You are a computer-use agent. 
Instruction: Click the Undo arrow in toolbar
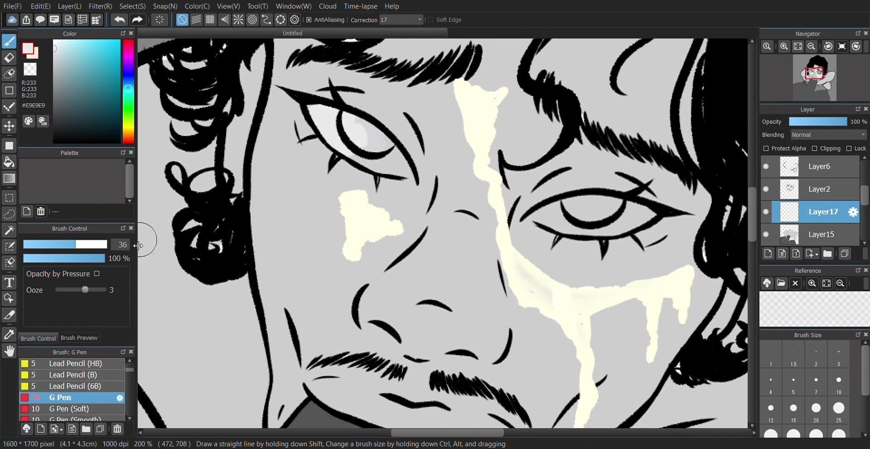click(120, 20)
